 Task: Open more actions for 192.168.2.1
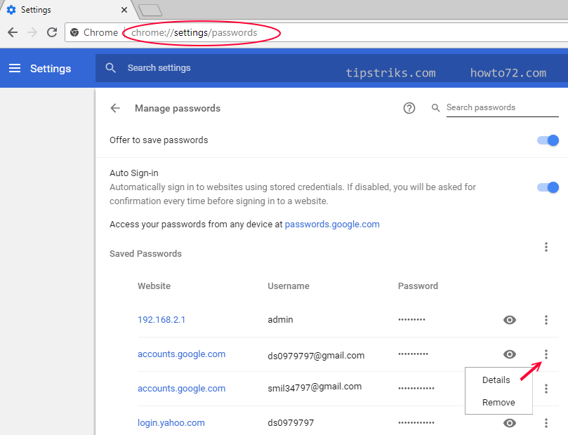[x=546, y=320]
